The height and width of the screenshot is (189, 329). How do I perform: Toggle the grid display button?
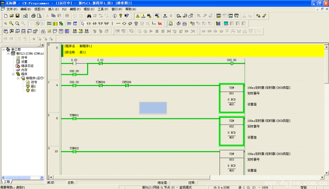pyautogui.click(x=31, y=24)
